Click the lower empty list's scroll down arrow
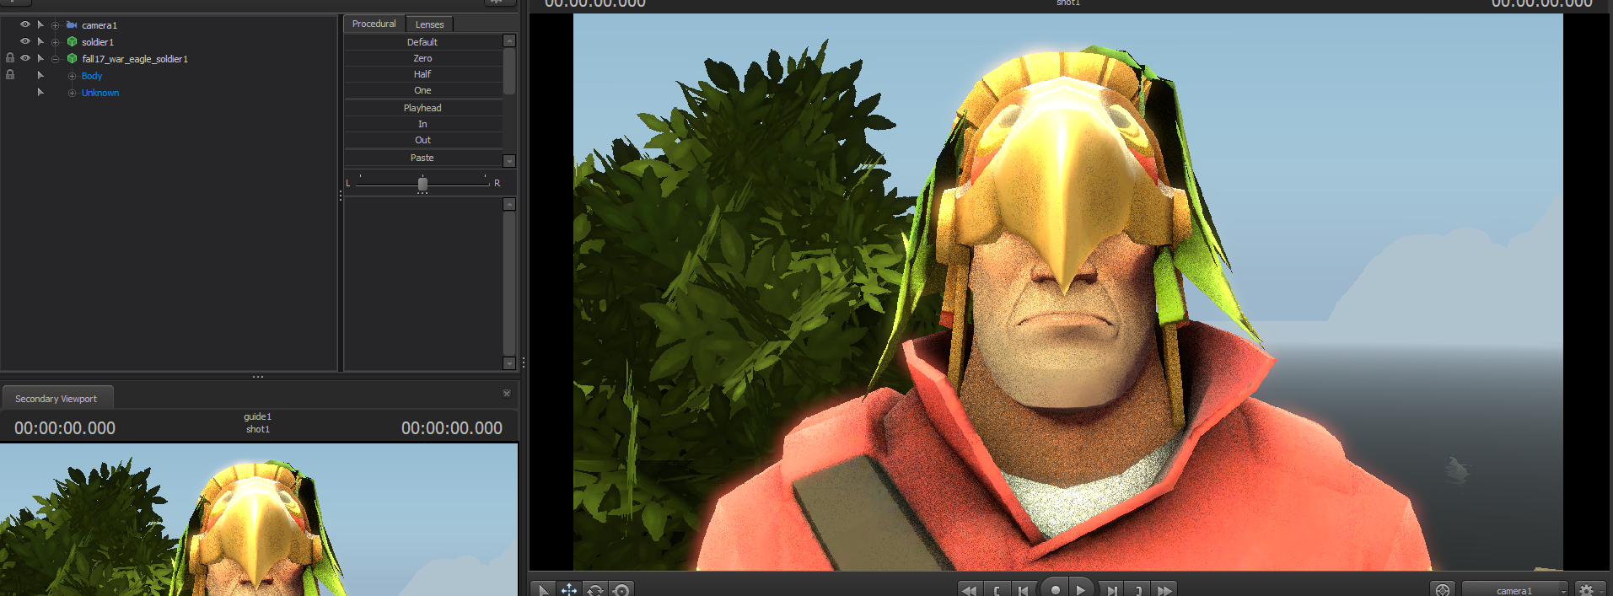This screenshot has height=596, width=1613. (x=509, y=363)
